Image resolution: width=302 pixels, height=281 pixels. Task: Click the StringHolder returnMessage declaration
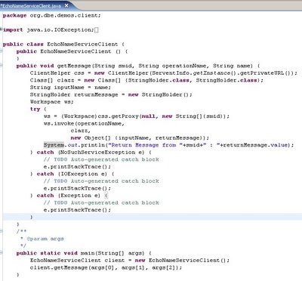[x=111, y=94]
